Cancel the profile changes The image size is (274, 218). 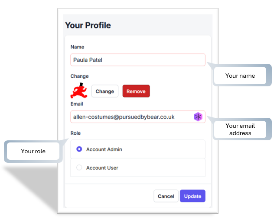click(166, 196)
